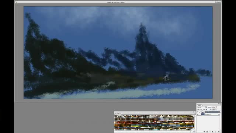Create a new layer with bottom icon
This screenshot has width=236, height=133.
tap(216, 132)
